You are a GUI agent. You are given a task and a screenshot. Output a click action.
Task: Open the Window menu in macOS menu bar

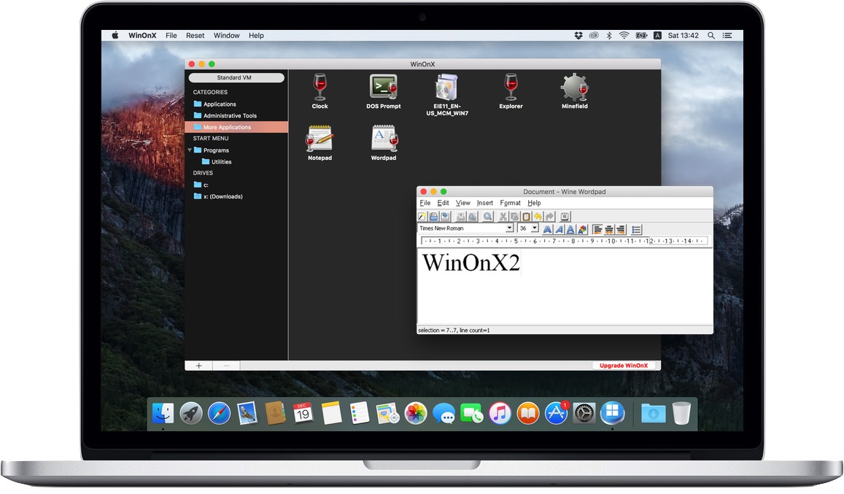tap(227, 36)
